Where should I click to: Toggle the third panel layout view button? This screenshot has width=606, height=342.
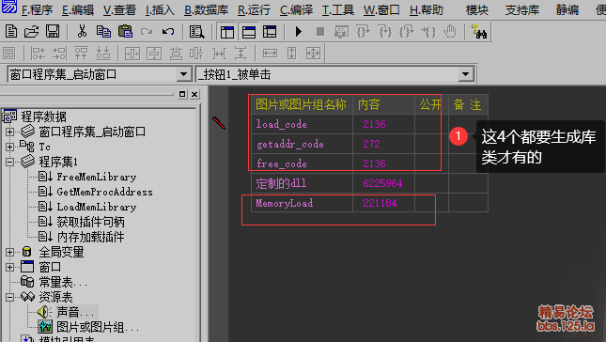point(270,31)
